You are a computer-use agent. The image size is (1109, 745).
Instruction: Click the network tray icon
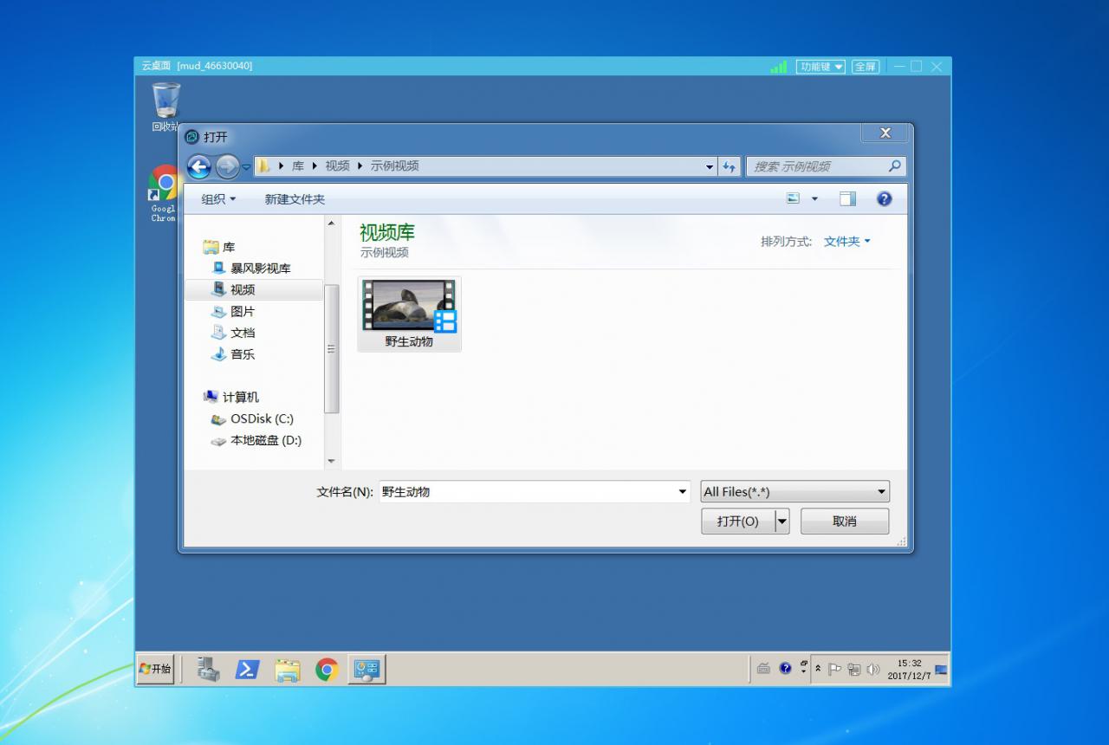click(x=854, y=669)
